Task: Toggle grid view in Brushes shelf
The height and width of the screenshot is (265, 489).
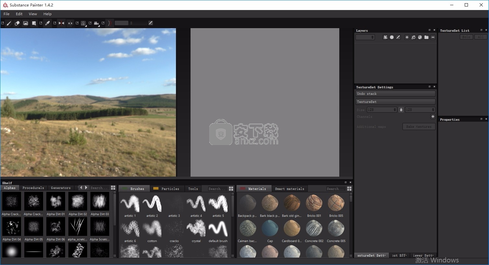Action: coord(231,189)
